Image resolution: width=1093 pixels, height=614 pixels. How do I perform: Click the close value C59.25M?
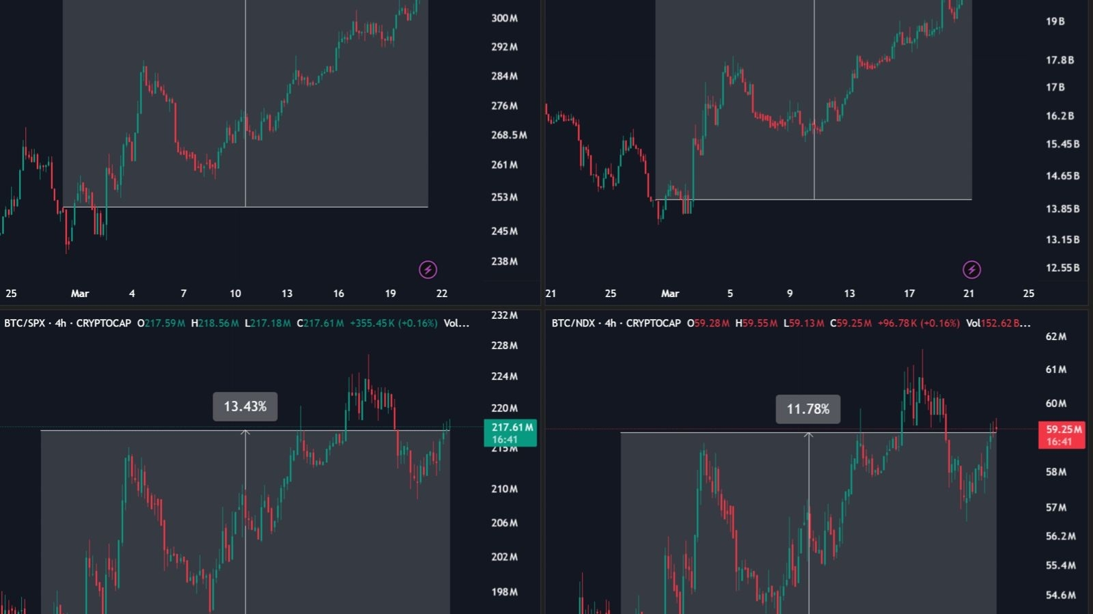click(850, 323)
